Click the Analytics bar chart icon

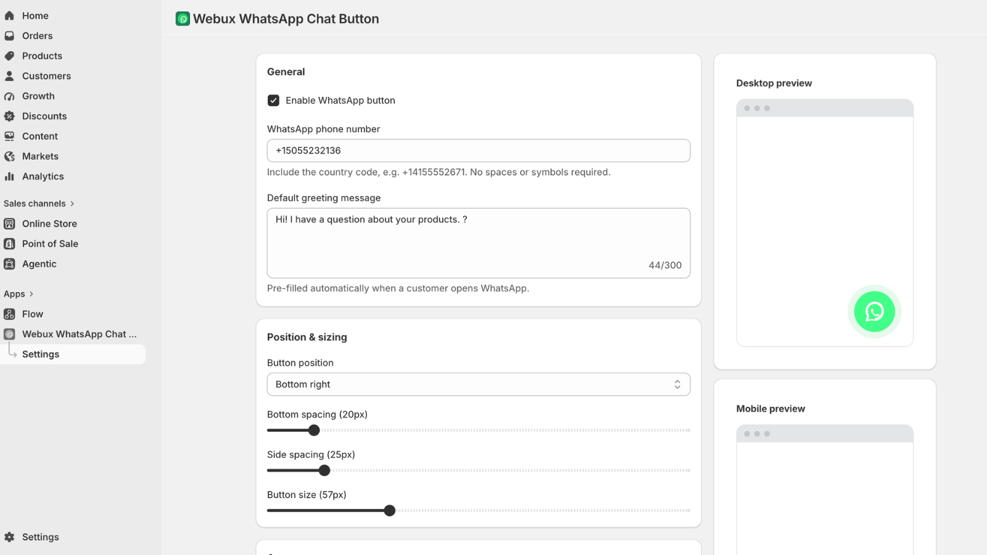point(9,176)
